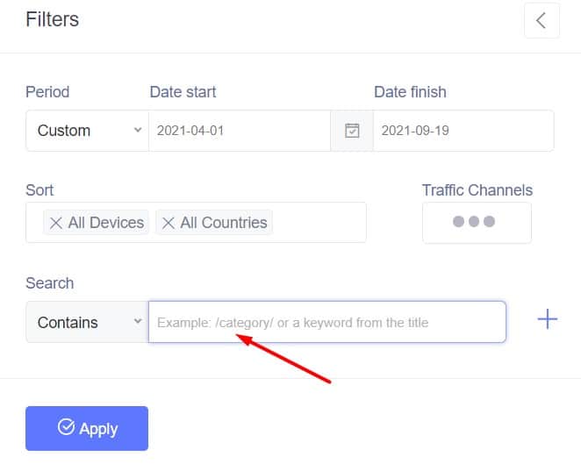Open the Contains match-type dropdown
This screenshot has height=464, width=581.
click(x=88, y=322)
